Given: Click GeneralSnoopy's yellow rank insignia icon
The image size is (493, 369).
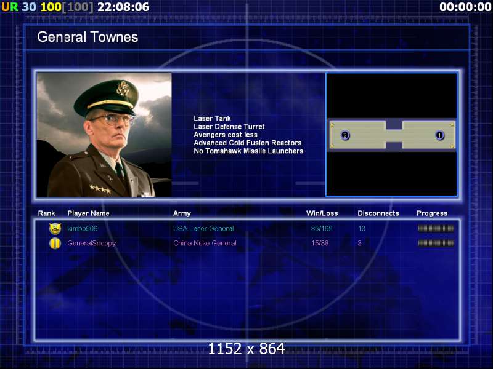Looking at the screenshot, I should point(55,243).
